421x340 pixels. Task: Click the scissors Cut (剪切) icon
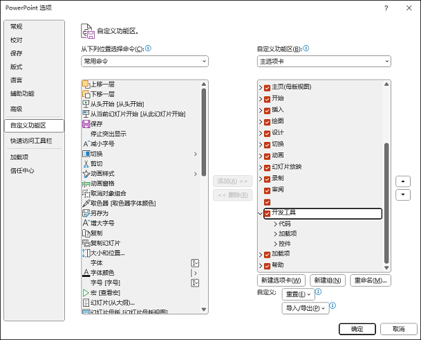pos(86,163)
